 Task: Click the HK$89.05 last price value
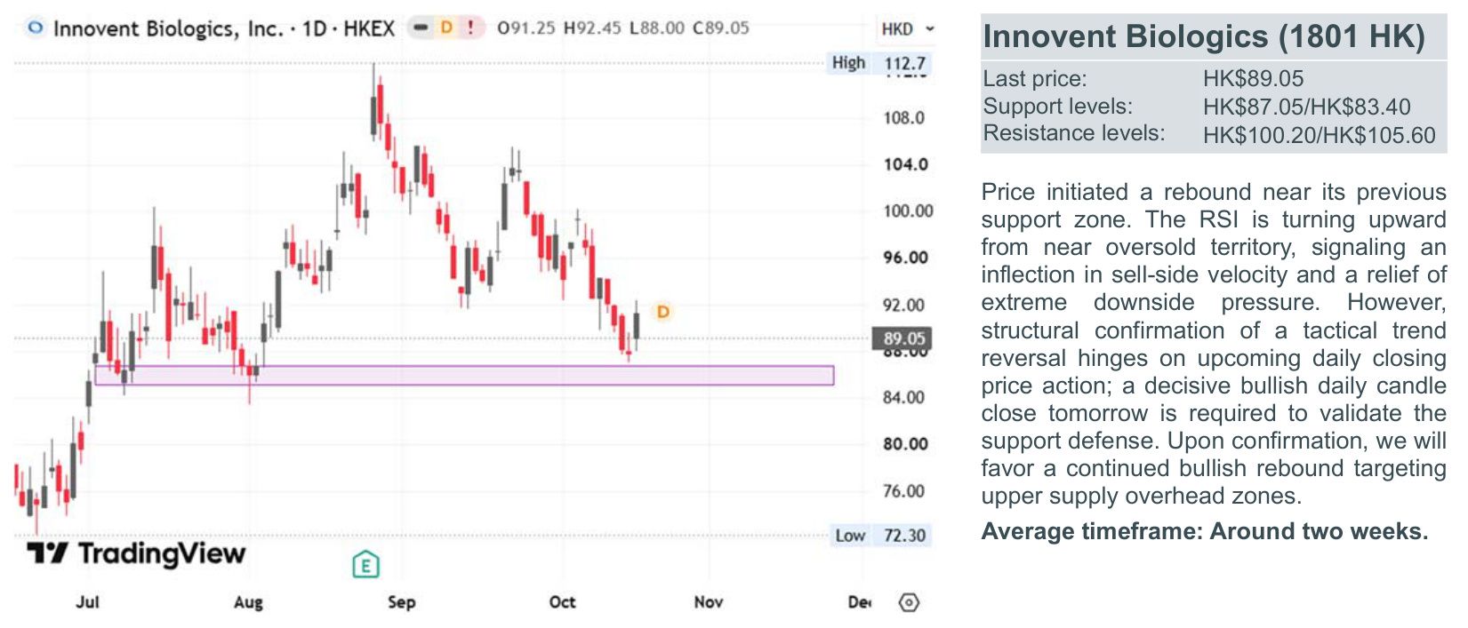(x=1253, y=78)
